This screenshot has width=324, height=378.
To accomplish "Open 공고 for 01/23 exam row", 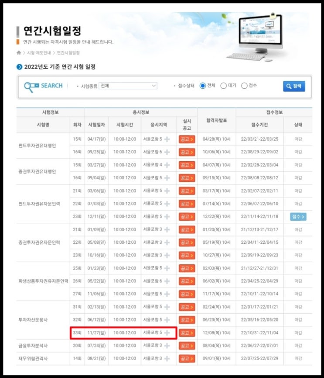I will coord(187,268).
